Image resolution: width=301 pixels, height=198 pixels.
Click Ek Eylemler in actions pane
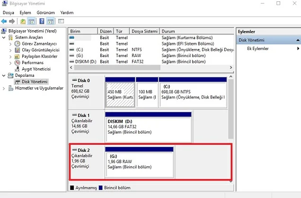(x=258, y=49)
